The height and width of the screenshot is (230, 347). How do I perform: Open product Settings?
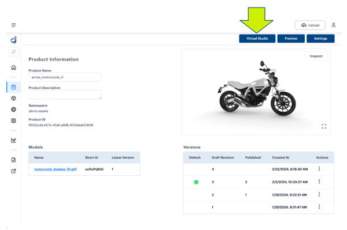pos(320,39)
